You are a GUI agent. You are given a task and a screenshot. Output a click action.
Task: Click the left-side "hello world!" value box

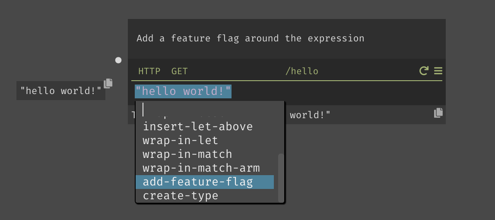61,91
